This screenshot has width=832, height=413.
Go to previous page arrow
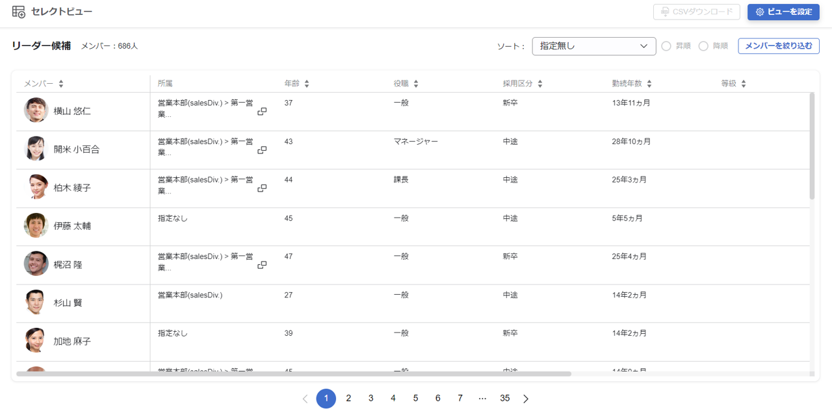pos(305,399)
